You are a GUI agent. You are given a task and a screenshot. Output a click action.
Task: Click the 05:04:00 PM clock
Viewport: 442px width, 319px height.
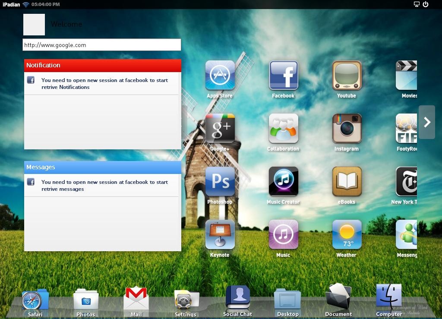46,4
